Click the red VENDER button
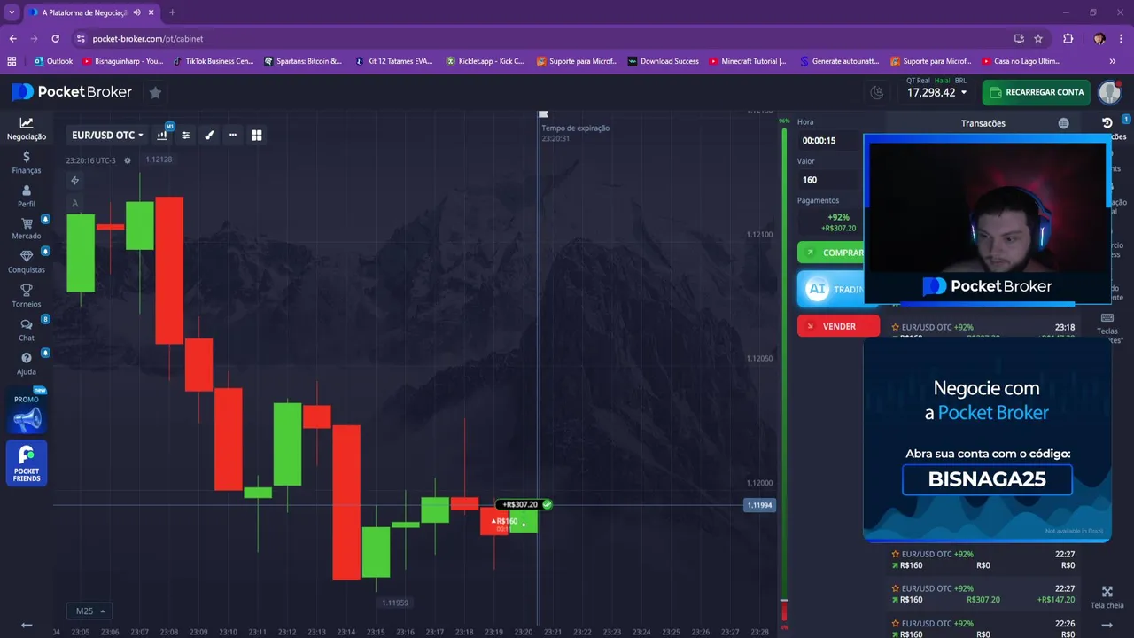 [x=838, y=326]
